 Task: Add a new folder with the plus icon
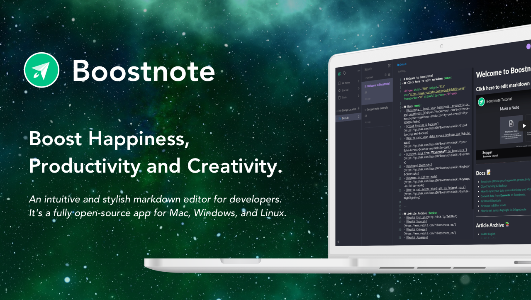(358, 109)
